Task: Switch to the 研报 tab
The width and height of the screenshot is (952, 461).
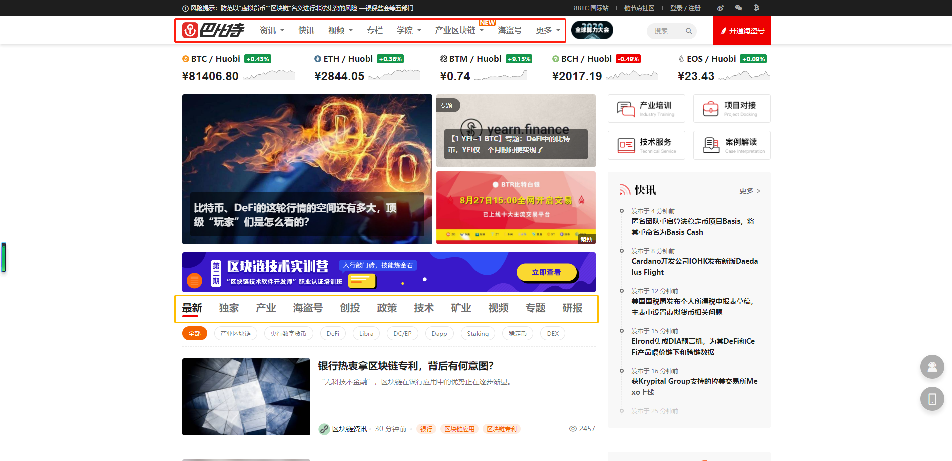Action: (x=572, y=308)
